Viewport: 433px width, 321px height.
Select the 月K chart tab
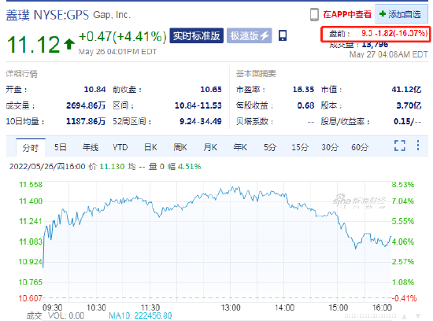click(x=210, y=147)
